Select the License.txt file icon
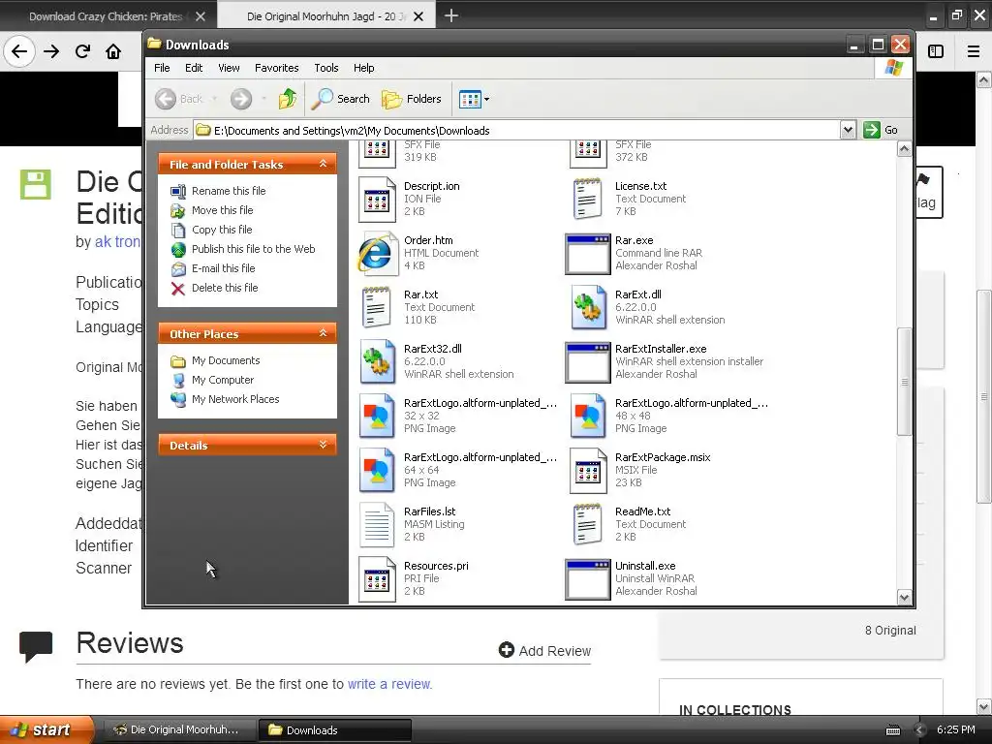 click(x=587, y=199)
